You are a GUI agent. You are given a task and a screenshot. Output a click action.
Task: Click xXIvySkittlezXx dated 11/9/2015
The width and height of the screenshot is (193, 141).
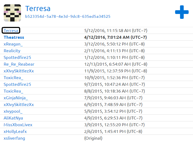pyautogui.click(x=19, y=71)
